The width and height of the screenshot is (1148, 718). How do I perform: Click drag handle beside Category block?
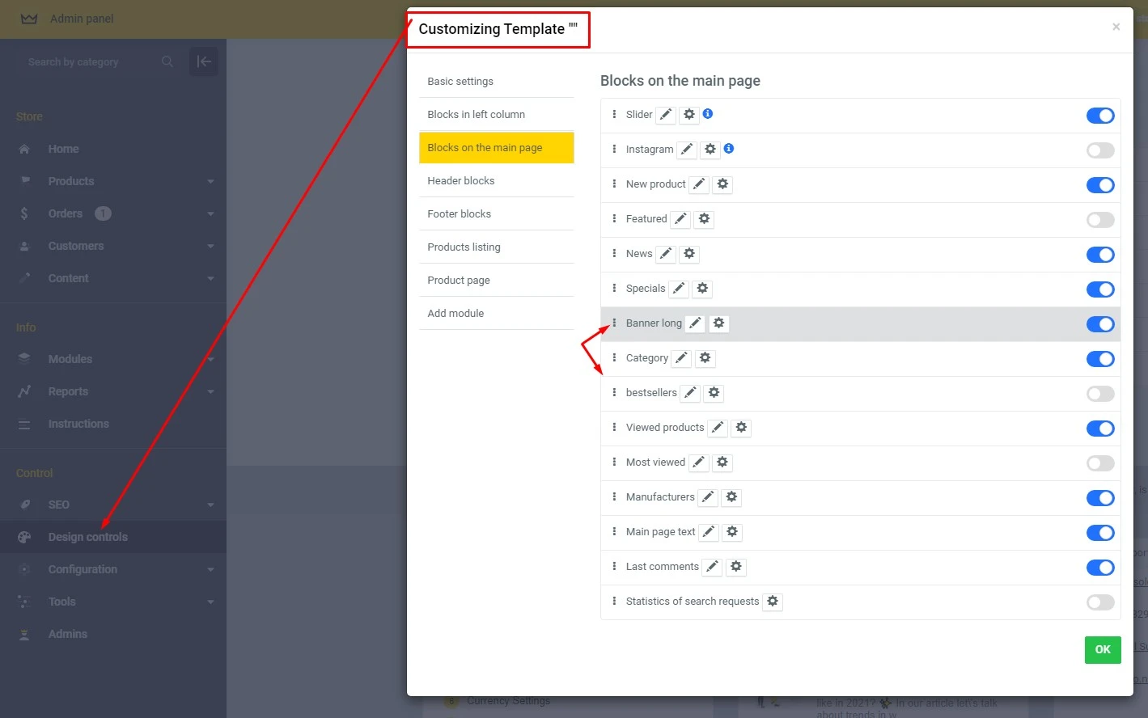[614, 358]
